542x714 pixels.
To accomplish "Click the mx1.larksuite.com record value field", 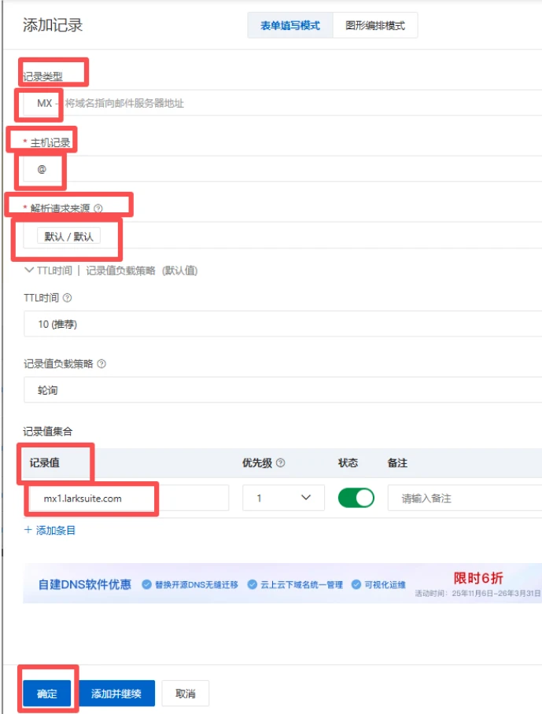I will pos(129,499).
